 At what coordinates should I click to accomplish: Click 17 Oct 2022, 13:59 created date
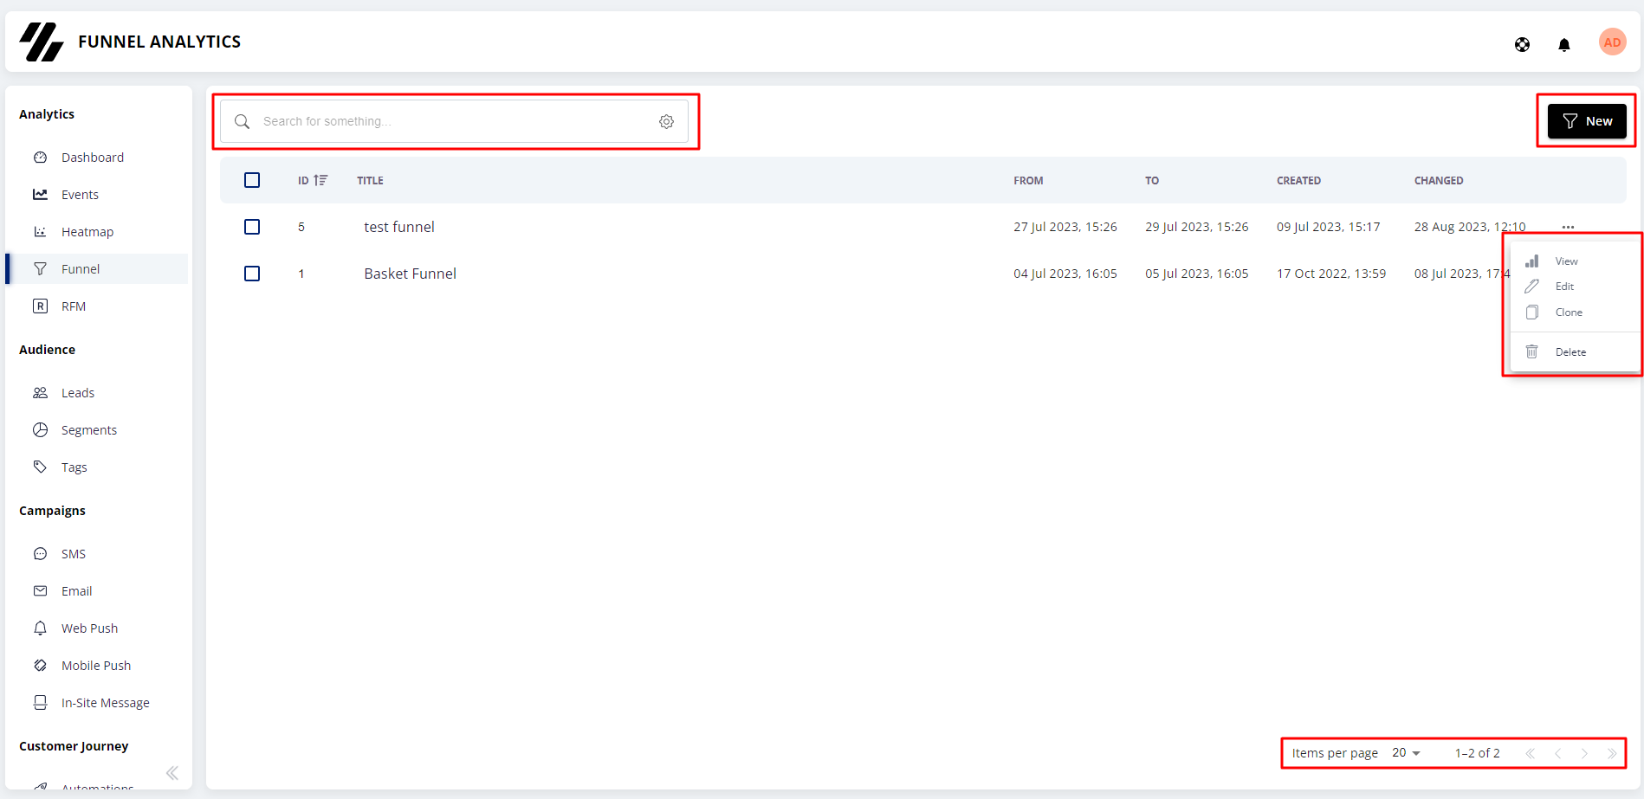pyautogui.click(x=1331, y=274)
